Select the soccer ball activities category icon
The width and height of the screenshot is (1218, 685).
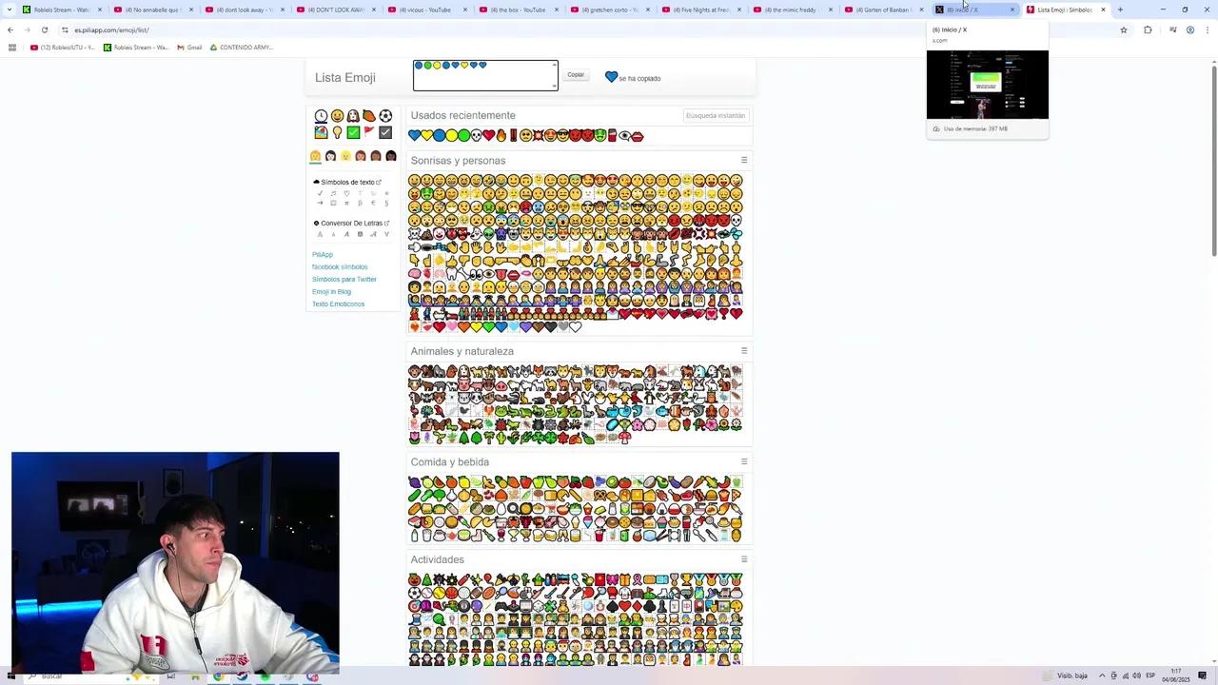tap(385, 116)
